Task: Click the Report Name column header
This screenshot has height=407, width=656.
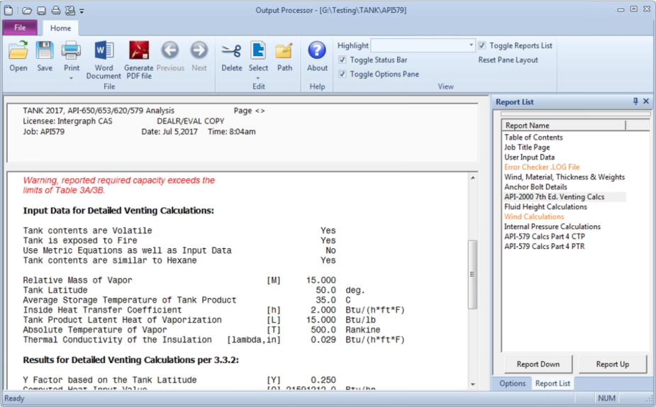Action: [564, 126]
